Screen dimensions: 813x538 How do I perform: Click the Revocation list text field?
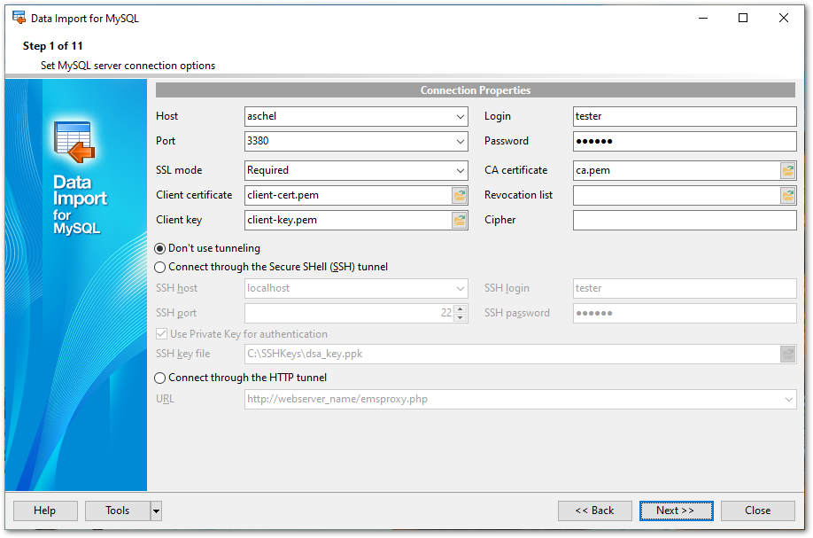[x=676, y=196]
